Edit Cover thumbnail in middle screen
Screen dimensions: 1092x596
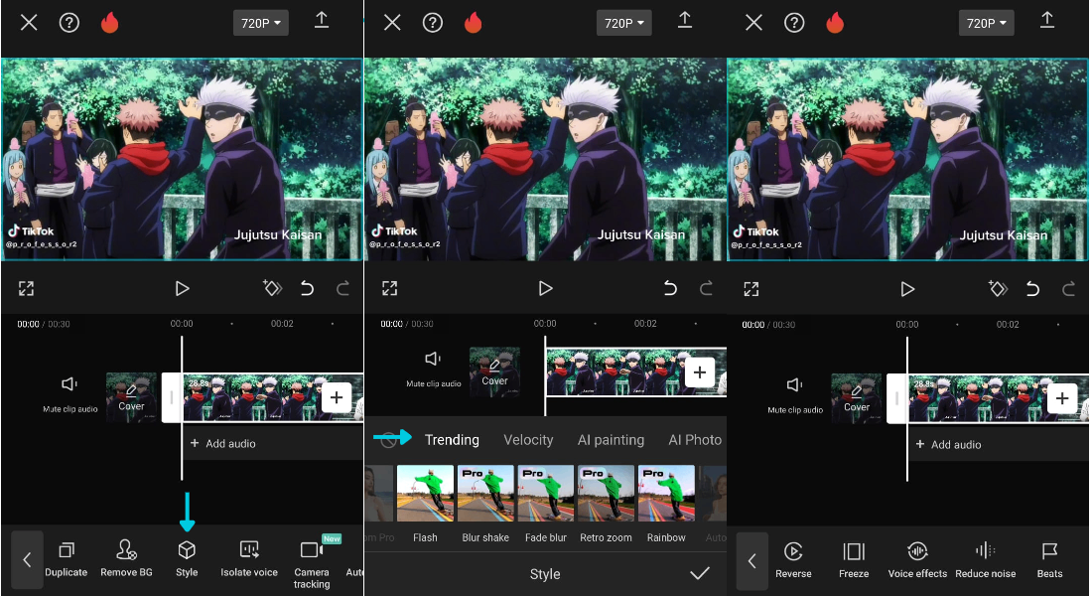pos(494,372)
